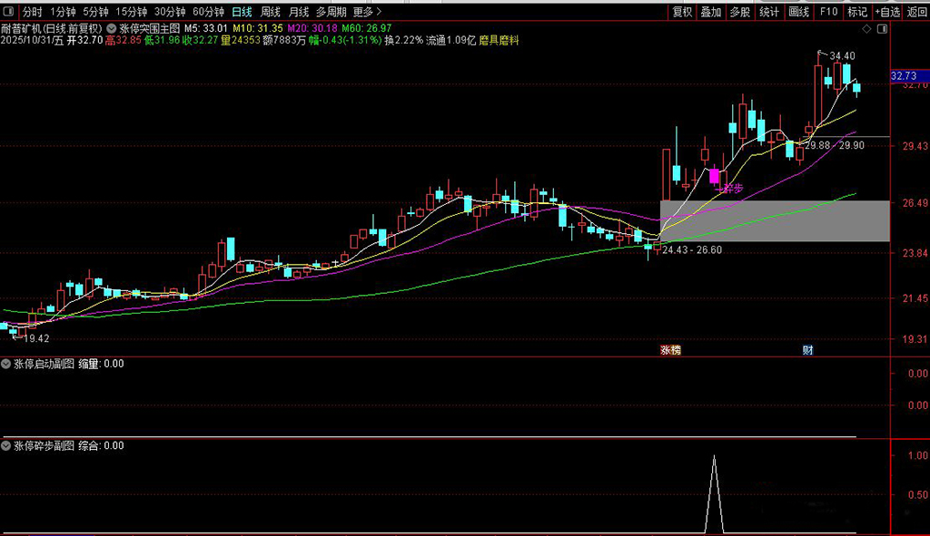This screenshot has width=930, height=536.
Task: Switch to the 周线 weekly chart tab
Action: tap(270, 12)
